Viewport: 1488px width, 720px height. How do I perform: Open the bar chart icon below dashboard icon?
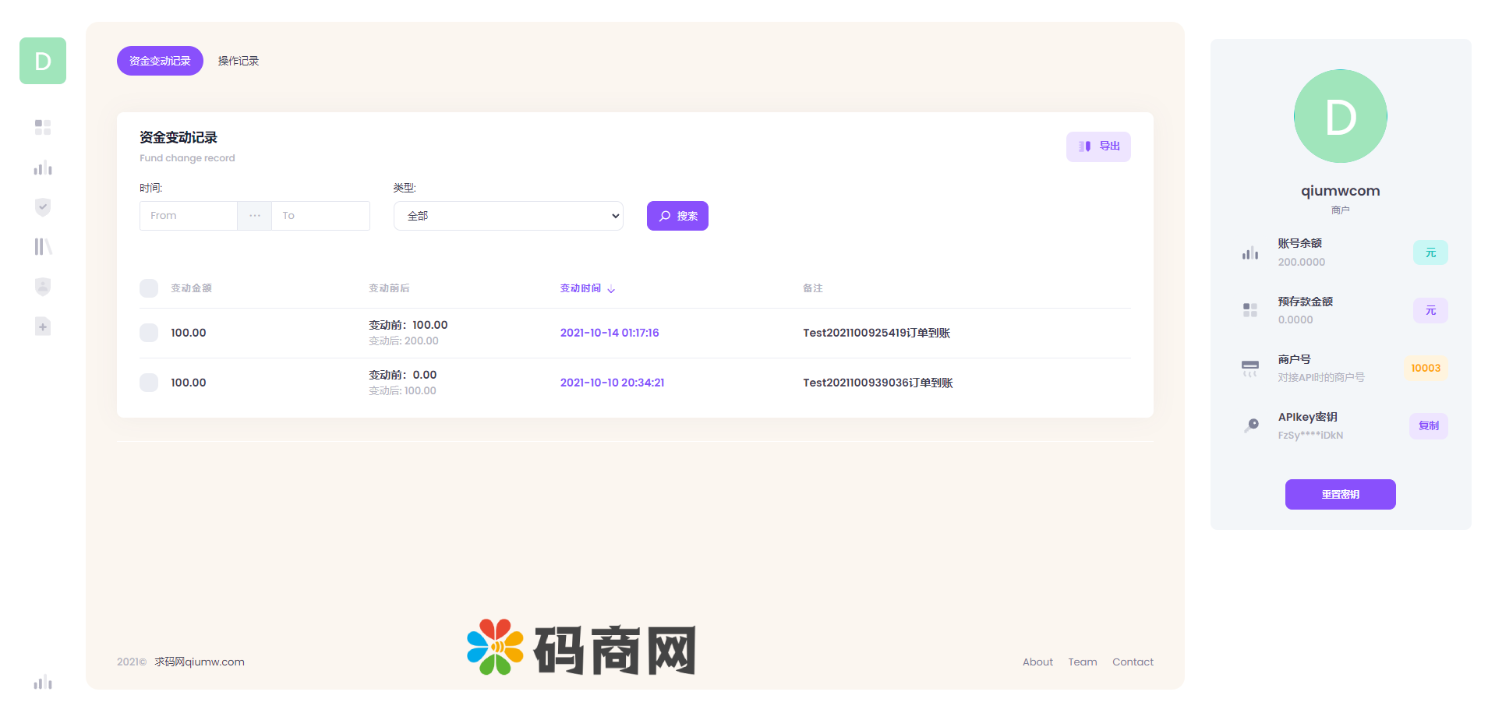[x=43, y=168]
